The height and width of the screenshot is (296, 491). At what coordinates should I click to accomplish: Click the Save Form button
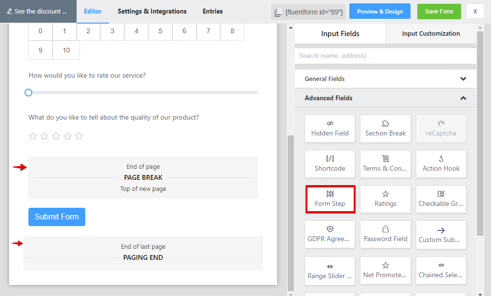click(439, 12)
